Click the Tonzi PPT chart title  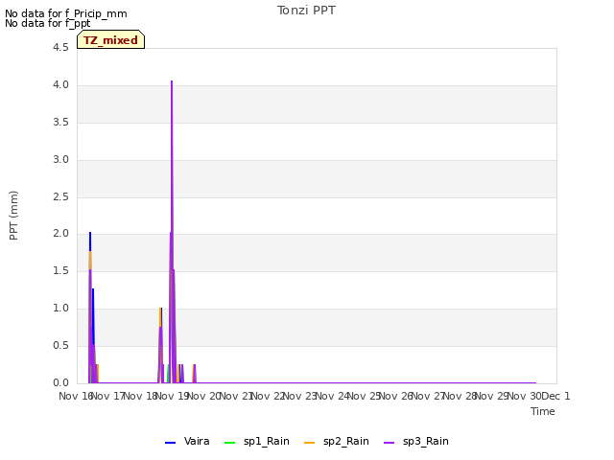click(x=306, y=11)
